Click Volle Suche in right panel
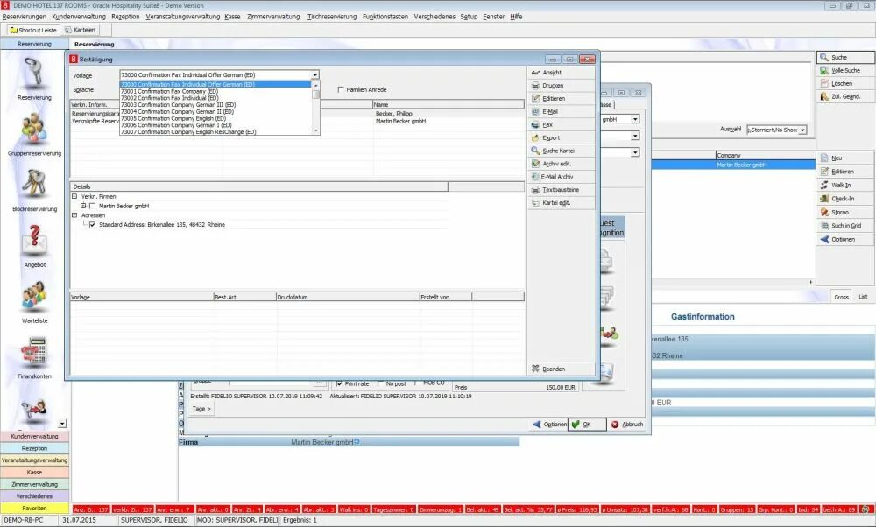This screenshot has height=527, width=876. click(x=845, y=70)
